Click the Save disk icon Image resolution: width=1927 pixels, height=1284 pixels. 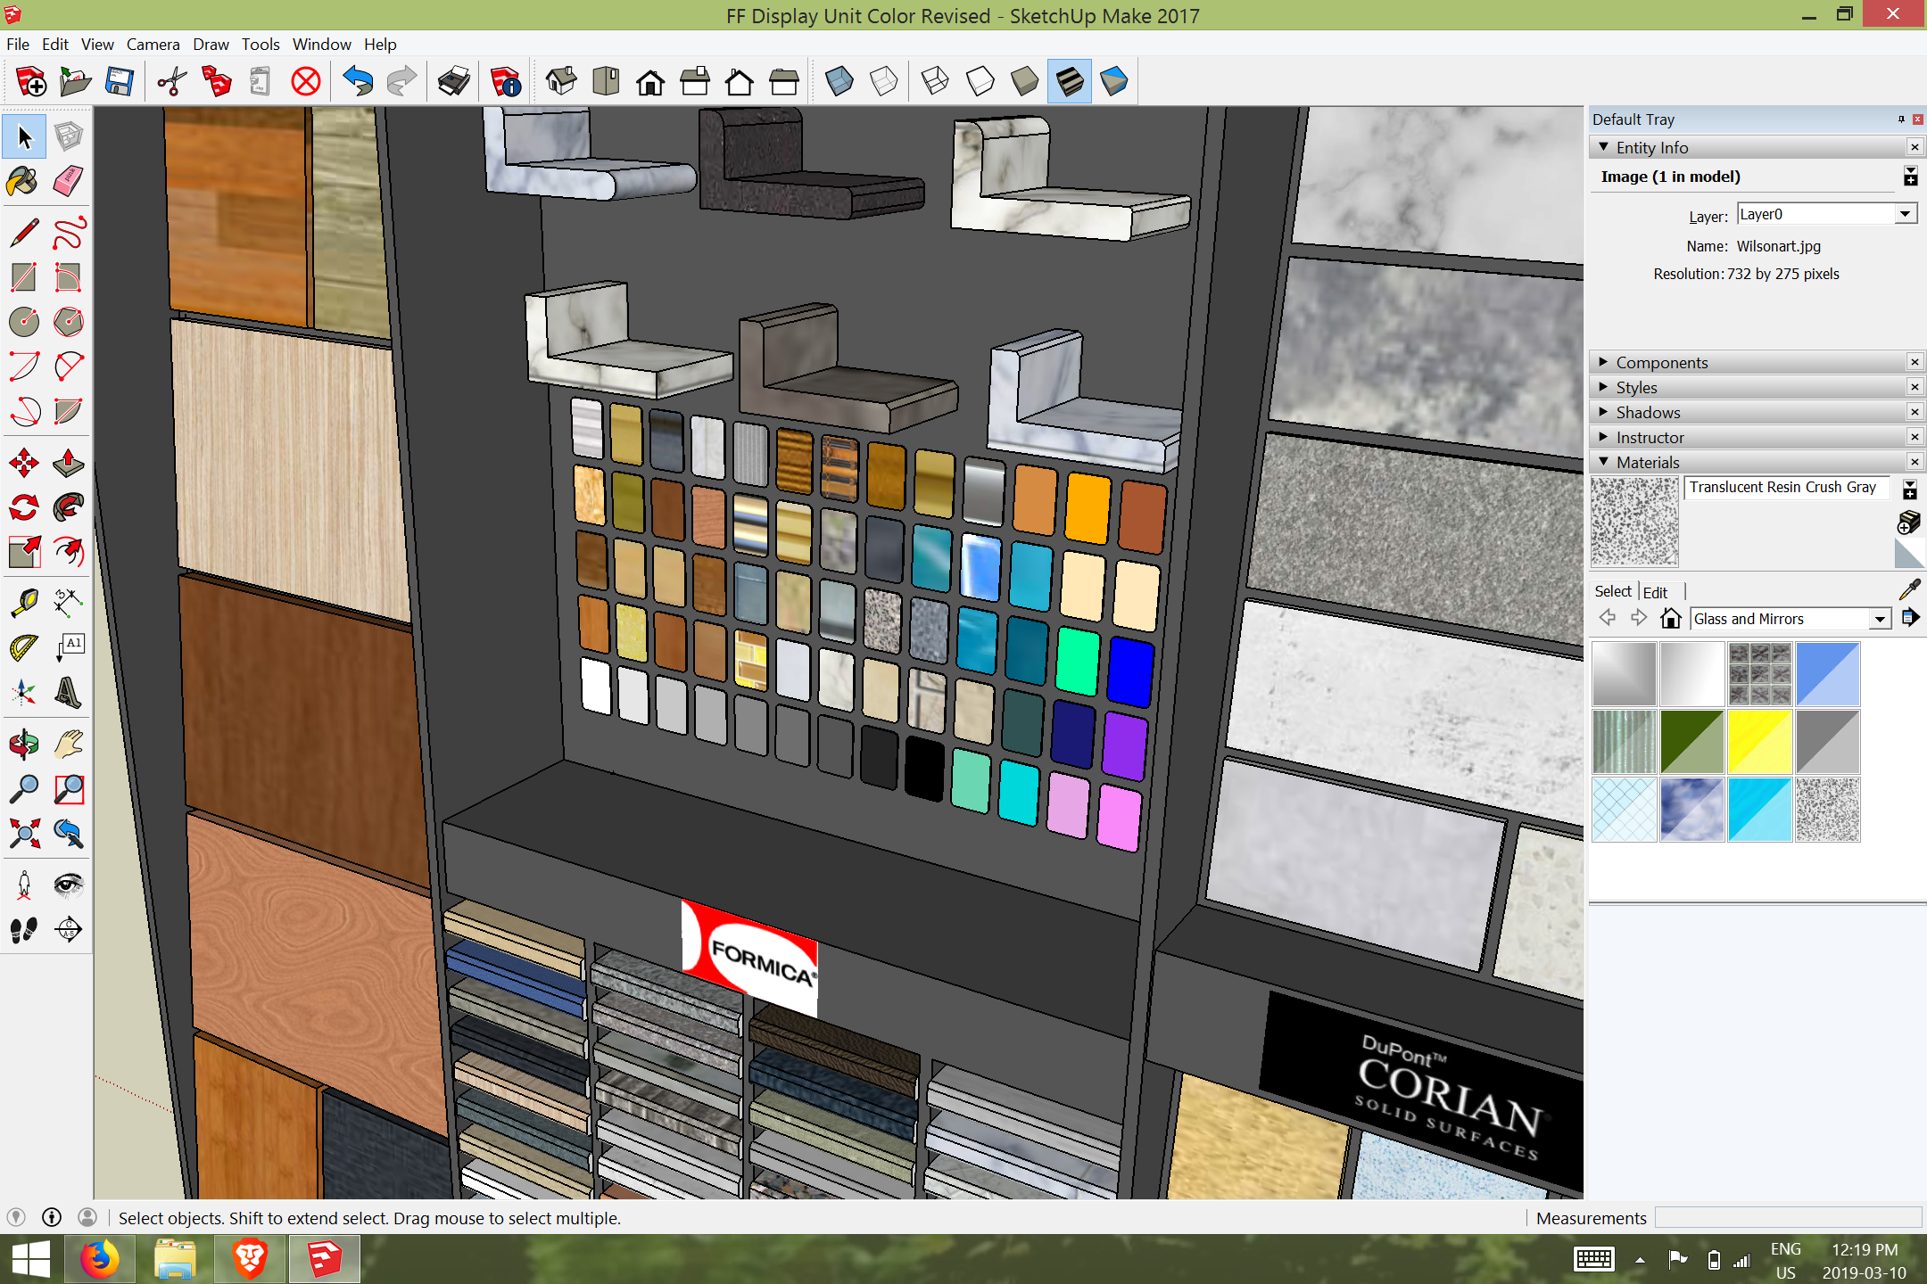120,82
